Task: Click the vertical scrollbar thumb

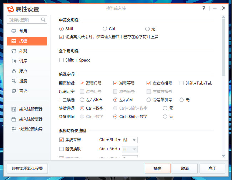Action: click(x=223, y=47)
